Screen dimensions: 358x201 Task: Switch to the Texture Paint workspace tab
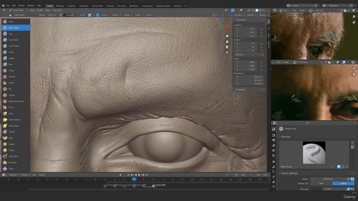97,6
